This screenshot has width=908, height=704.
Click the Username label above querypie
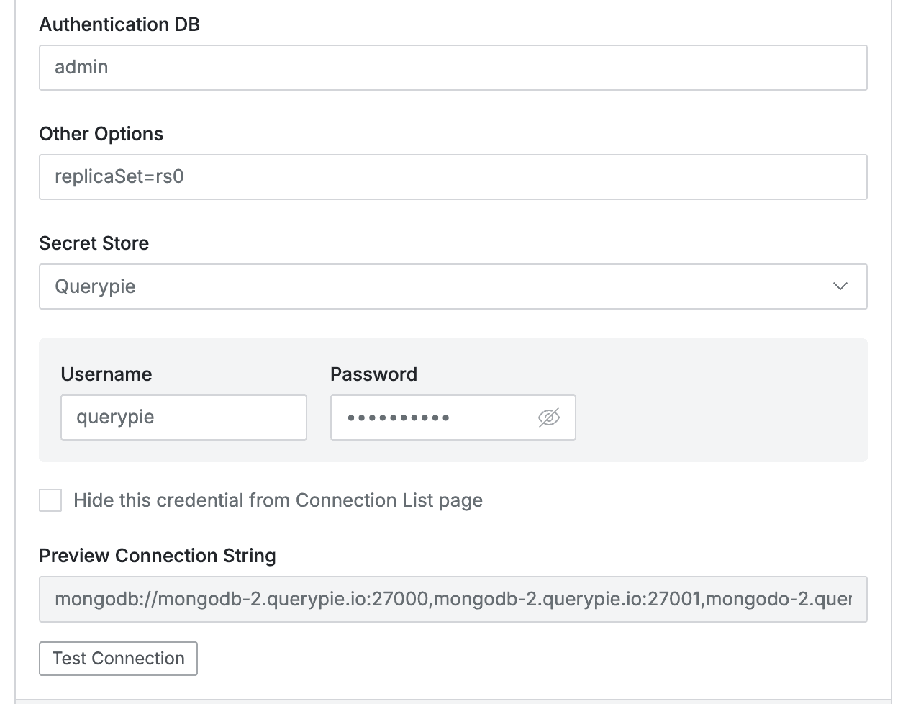pyautogui.click(x=106, y=374)
